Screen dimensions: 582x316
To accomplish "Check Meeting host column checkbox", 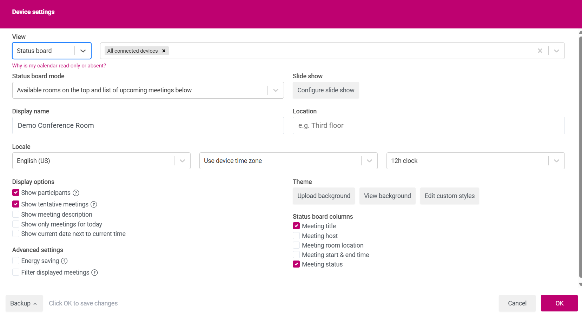I will (x=296, y=236).
